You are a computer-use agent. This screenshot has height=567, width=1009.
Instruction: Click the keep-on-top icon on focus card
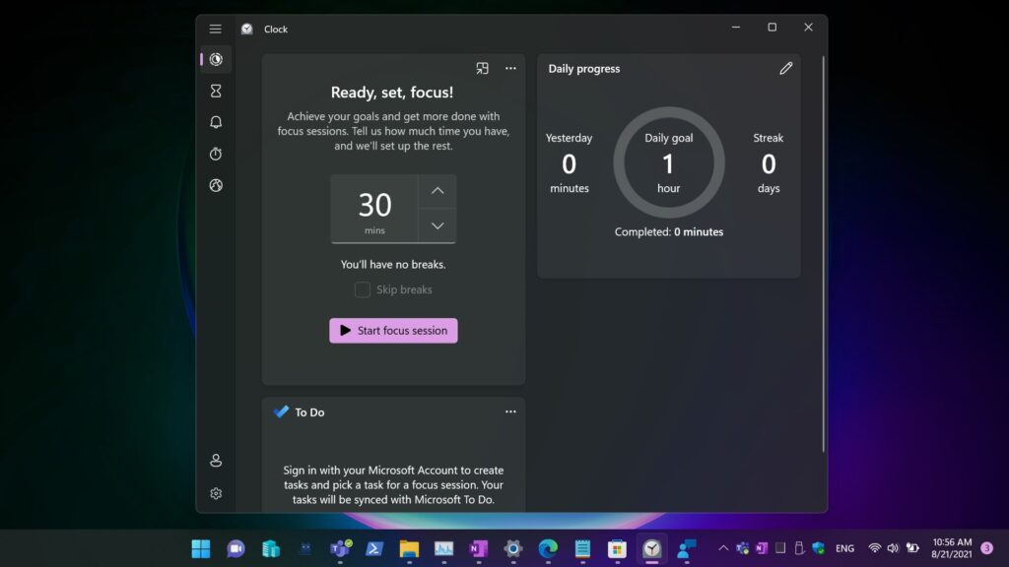click(482, 69)
